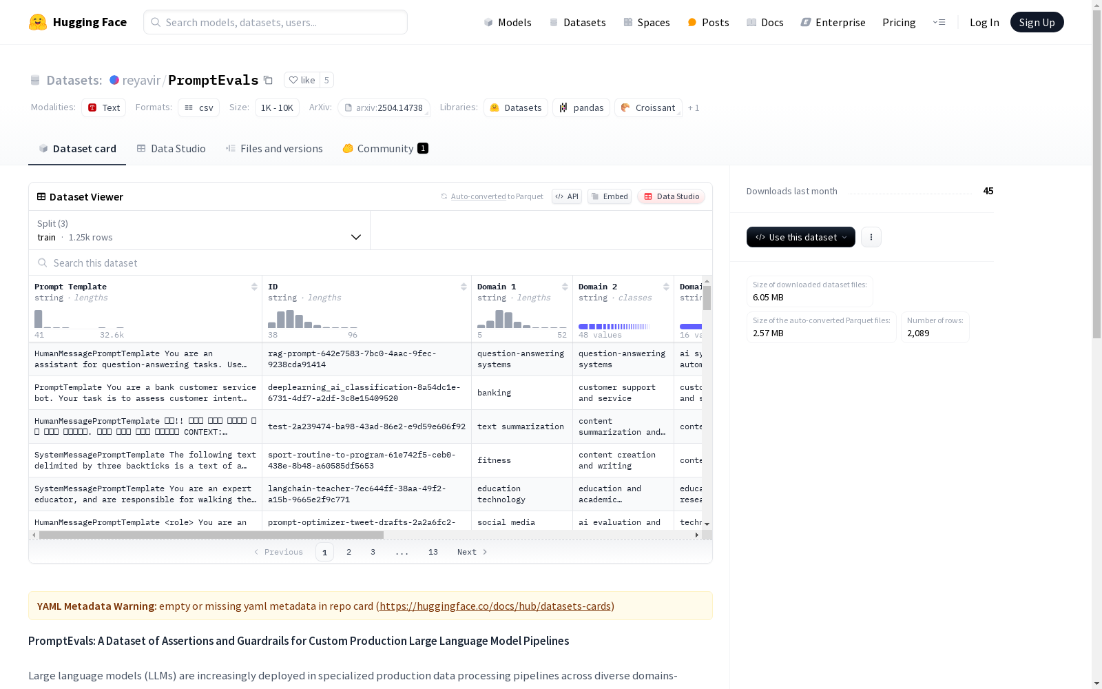
Task: Focus the Search this dataset field
Action: [x=371, y=263]
